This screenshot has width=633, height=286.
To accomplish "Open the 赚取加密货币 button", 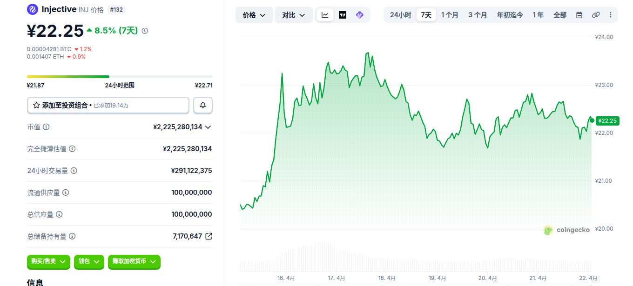I will [x=134, y=262].
